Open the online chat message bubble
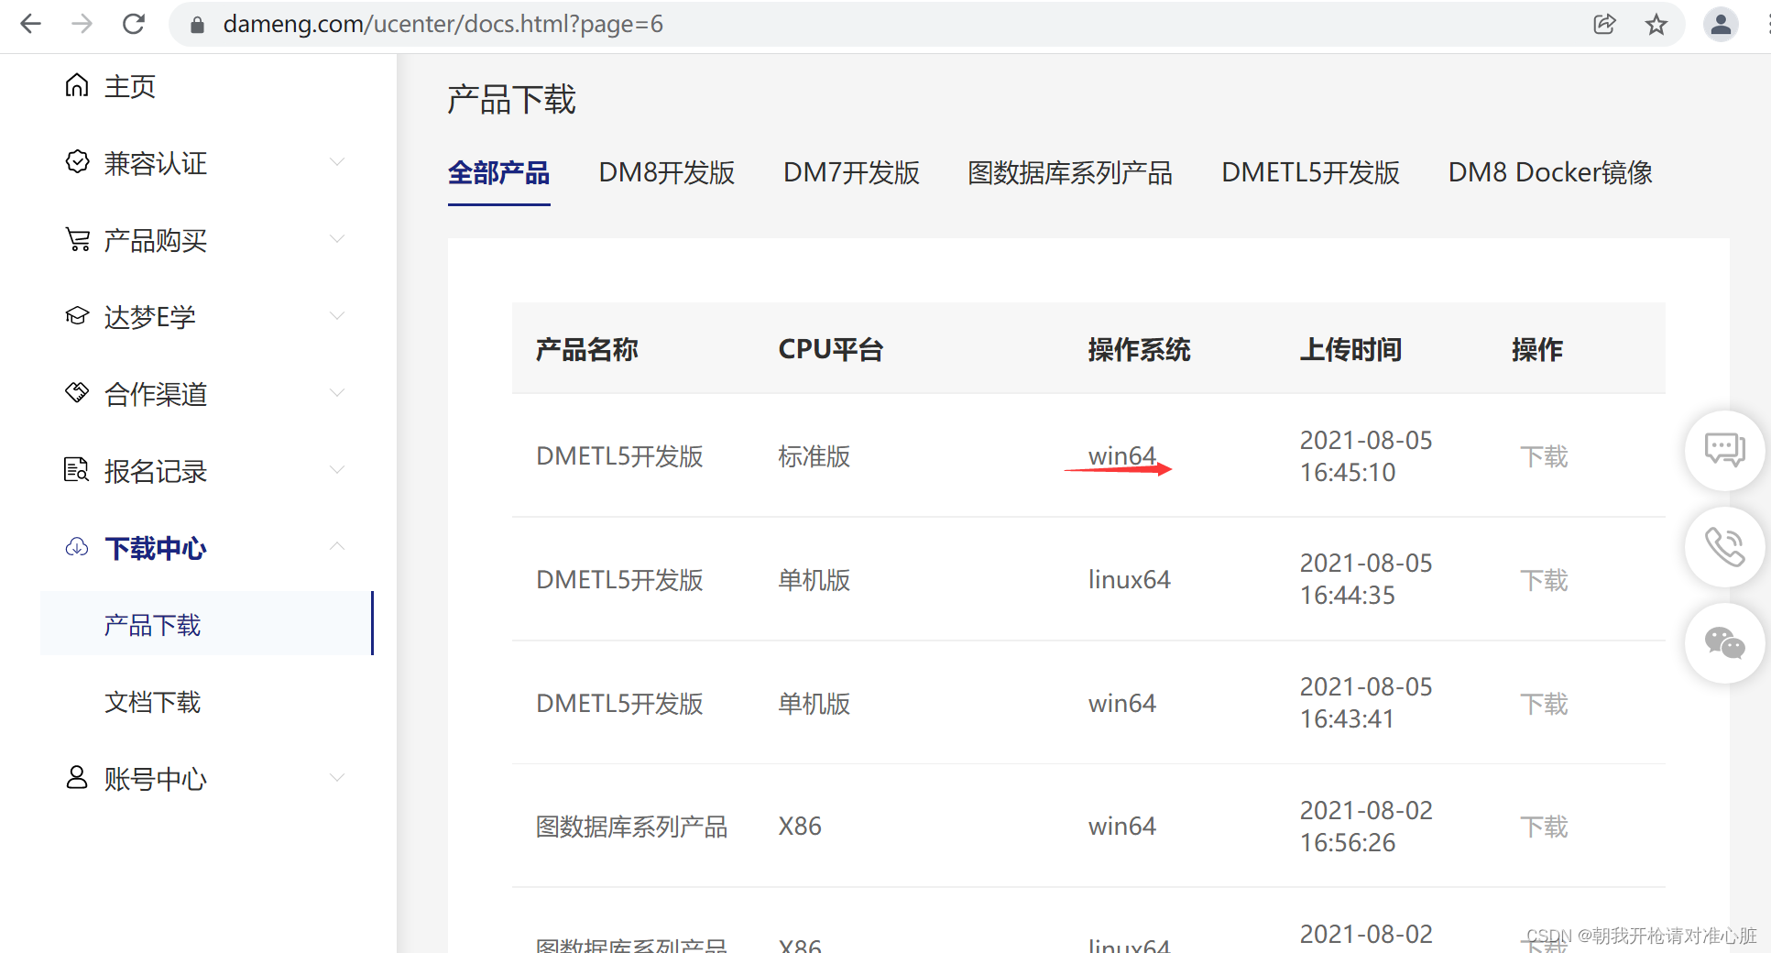Screen dimensions: 1771x953 [1724, 450]
